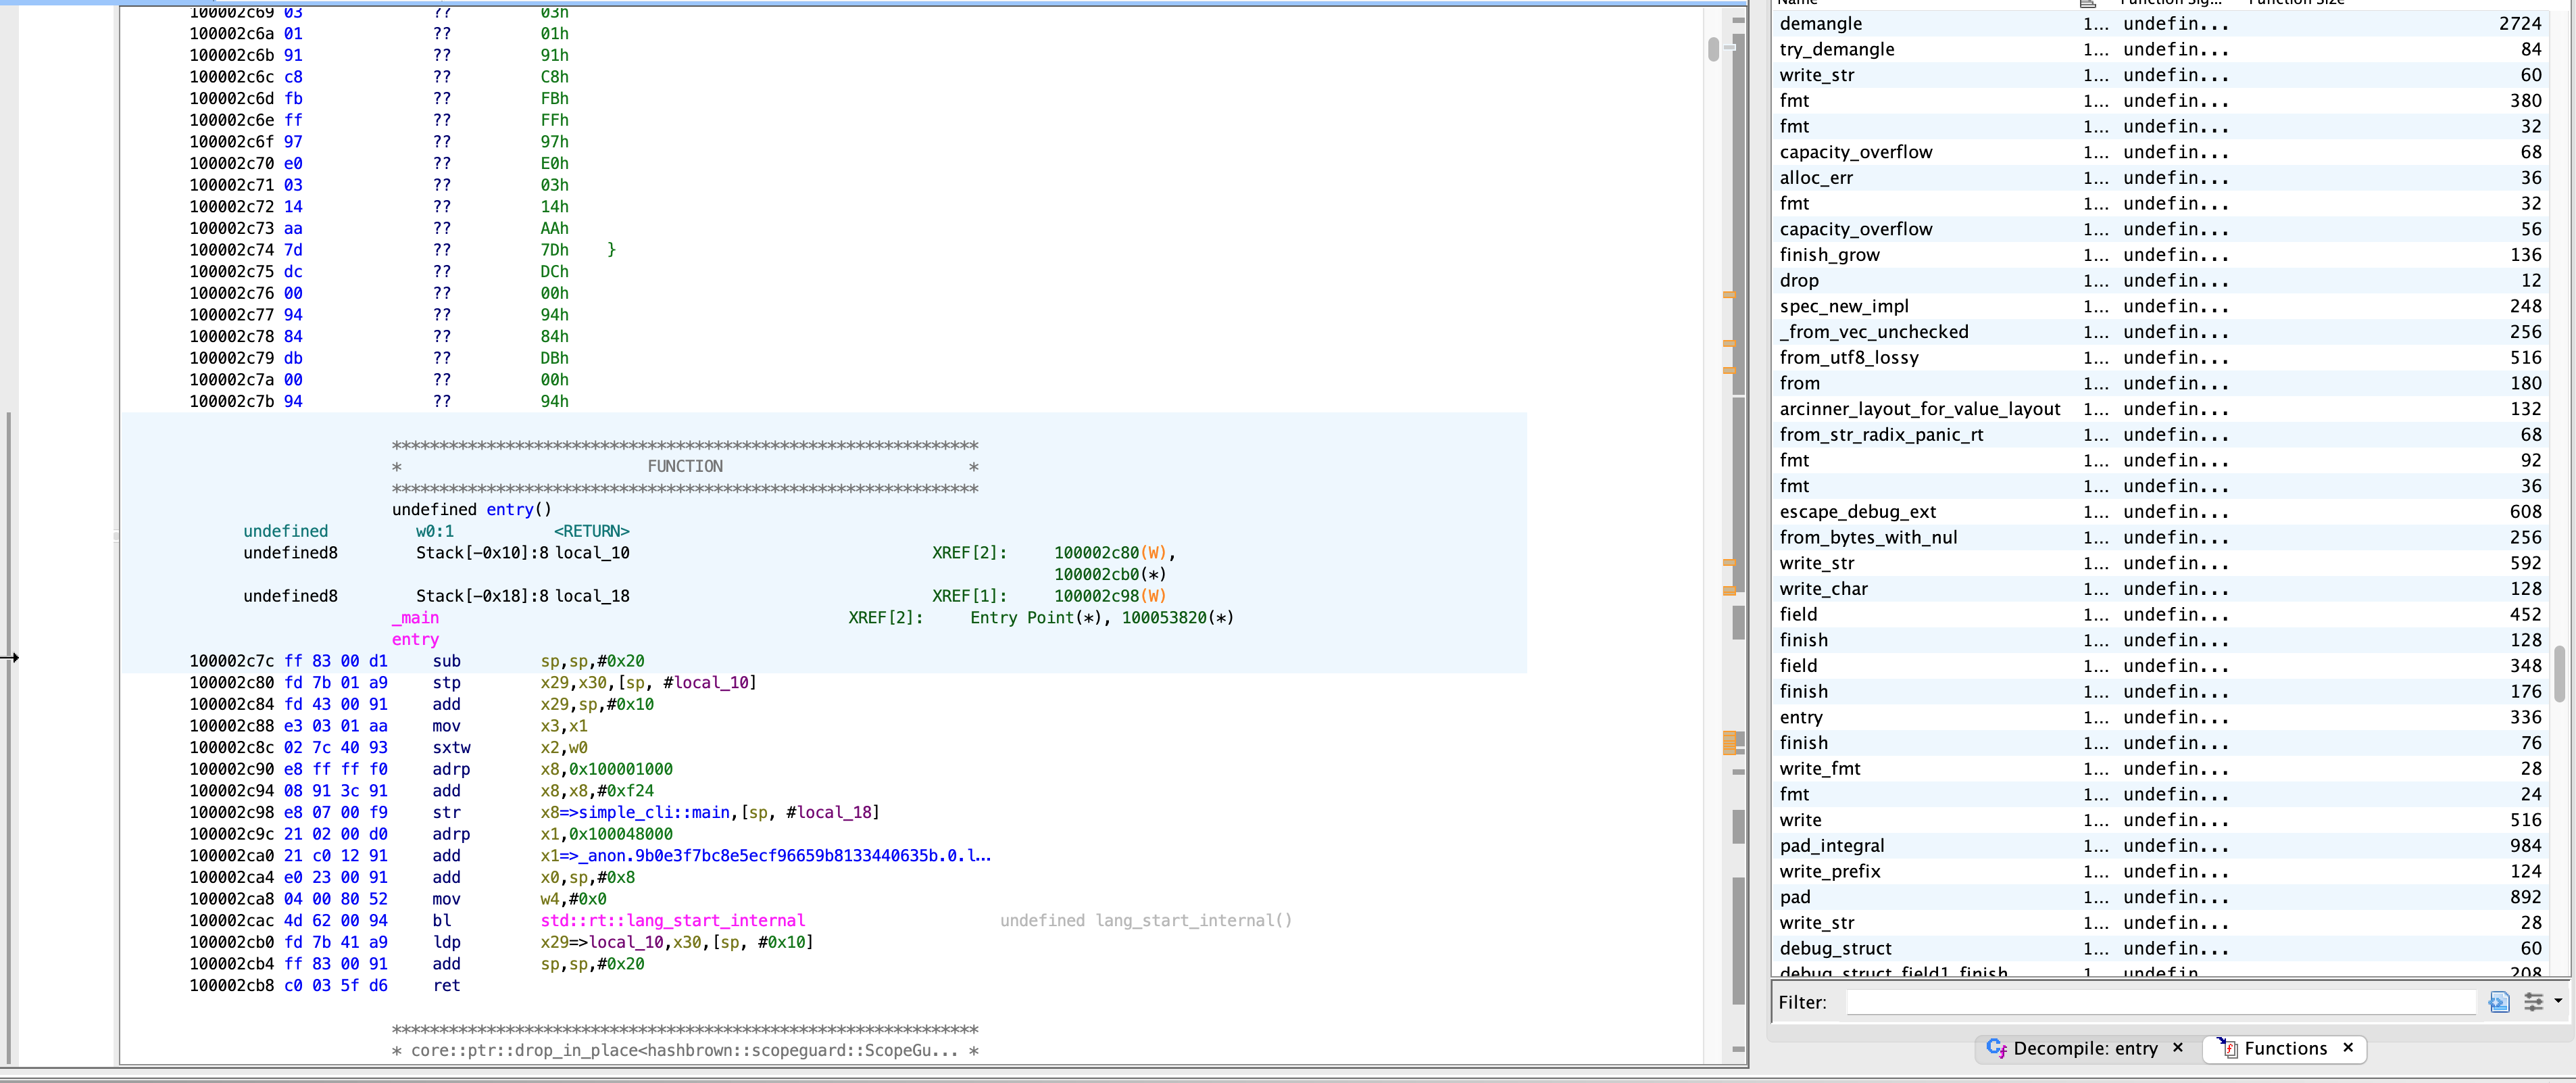Click the listing vertical scrollbar thumb at top
Screen dimensions: 2576x1083
coord(1713,48)
